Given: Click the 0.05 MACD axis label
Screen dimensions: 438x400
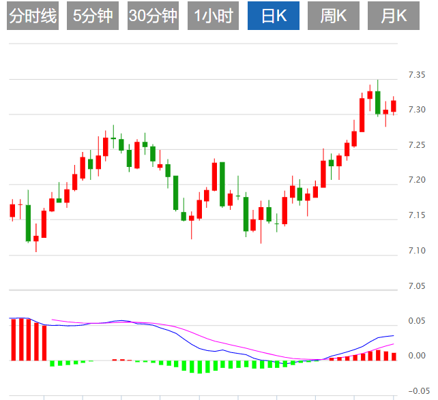Looking at the screenshot, I should pyautogui.click(x=417, y=321).
